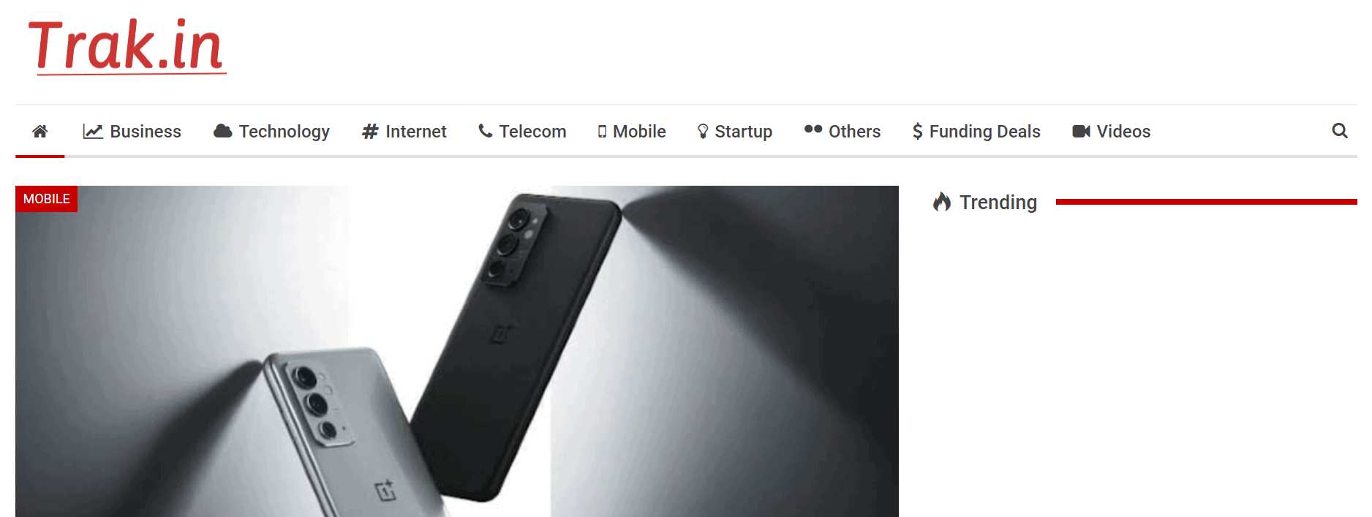Screen dimensions: 1372x517
Task: Open the OnePlus phones featured image
Action: point(457,351)
